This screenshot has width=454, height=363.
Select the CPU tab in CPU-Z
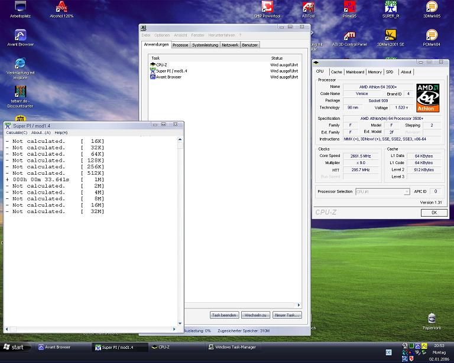click(320, 71)
